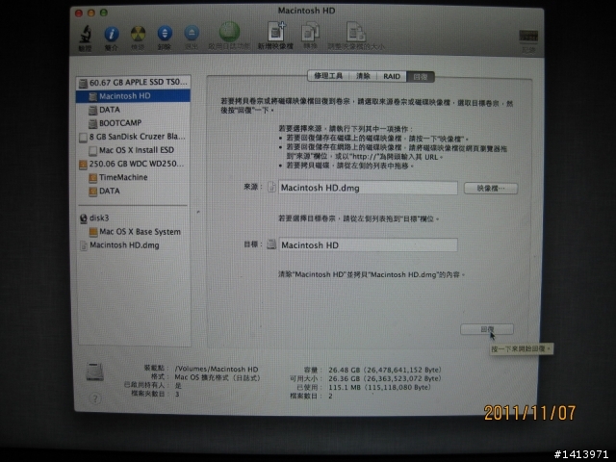Viewport: 616px width, 462px height.
Task: Click the Enable Journaling toolbar icon
Action: click(x=229, y=32)
